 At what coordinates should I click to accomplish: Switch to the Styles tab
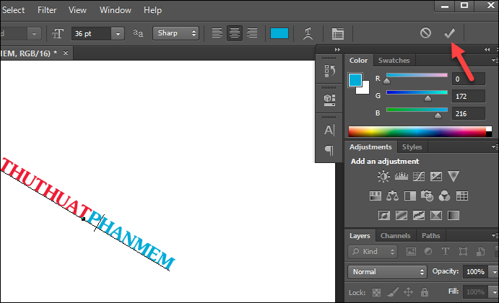[x=412, y=147]
